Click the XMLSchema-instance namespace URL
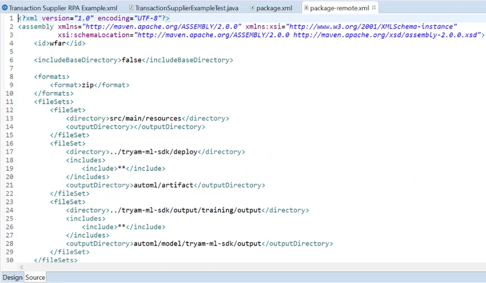The width and height of the screenshot is (486, 283). (x=373, y=26)
